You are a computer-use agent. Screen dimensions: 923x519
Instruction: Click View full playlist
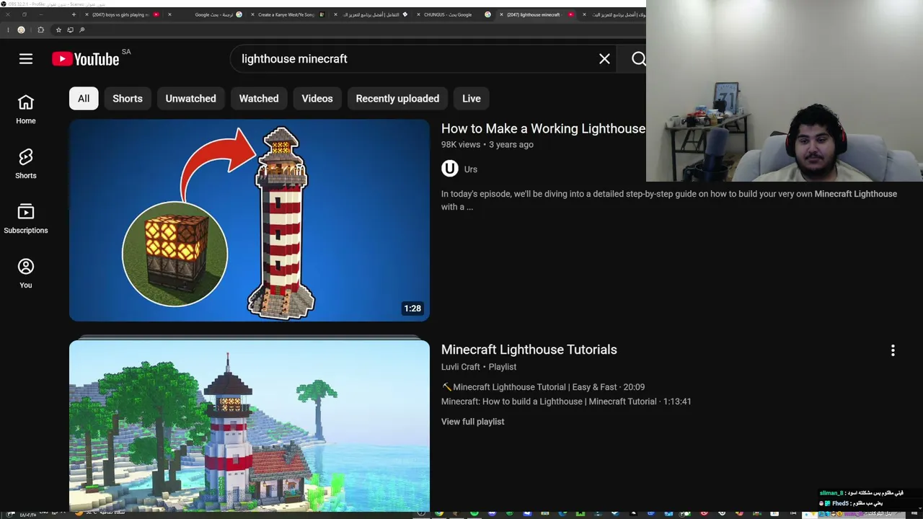[473, 422]
